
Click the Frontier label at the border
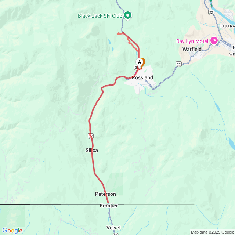[x=109, y=206]
